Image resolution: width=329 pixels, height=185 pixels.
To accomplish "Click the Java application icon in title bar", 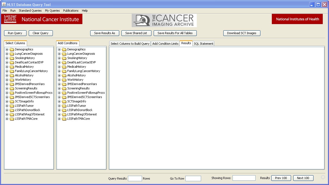I will click(x=4, y=4).
